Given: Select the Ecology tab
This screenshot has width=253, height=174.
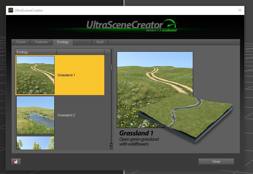Looking at the screenshot, I should 63,42.
